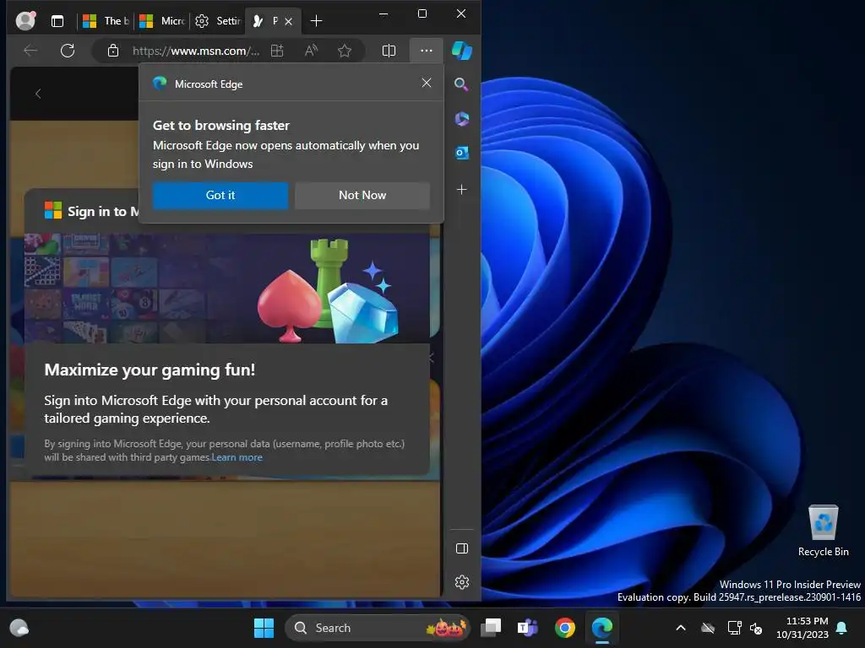Launch Google Chrome from taskbar
865x648 pixels.
pyautogui.click(x=564, y=628)
